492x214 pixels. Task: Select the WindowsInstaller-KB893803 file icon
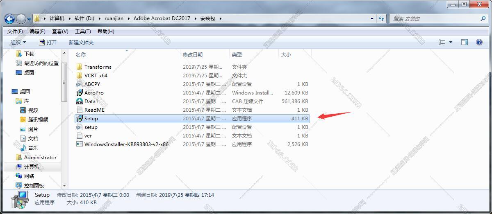click(80, 144)
